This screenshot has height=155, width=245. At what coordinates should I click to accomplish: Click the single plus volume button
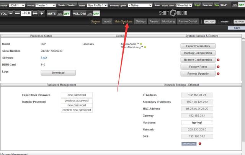click(x=42, y=13)
